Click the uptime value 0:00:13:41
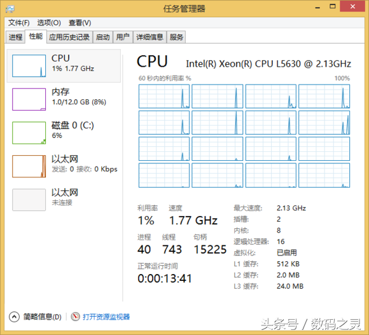 tap(165, 278)
